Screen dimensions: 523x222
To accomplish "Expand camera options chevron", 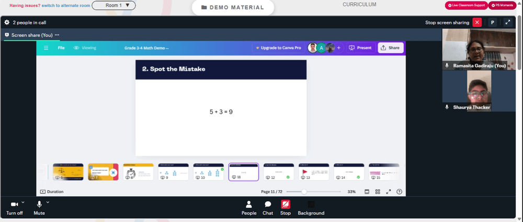I will coord(22,202).
